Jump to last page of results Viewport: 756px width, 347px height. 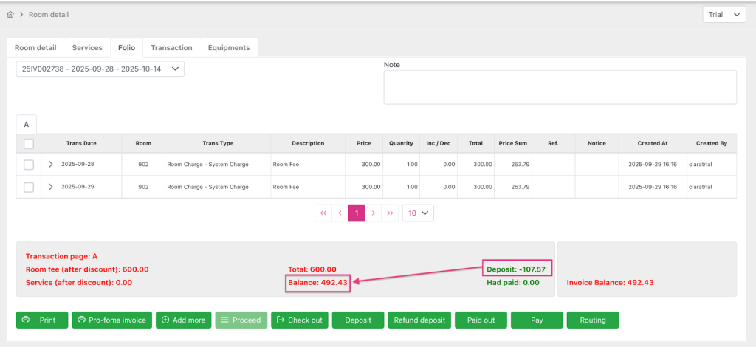391,213
